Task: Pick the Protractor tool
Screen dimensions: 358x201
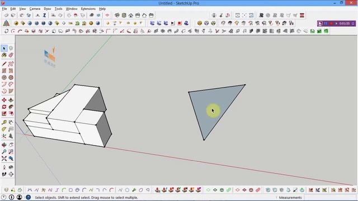Action: (4, 129)
